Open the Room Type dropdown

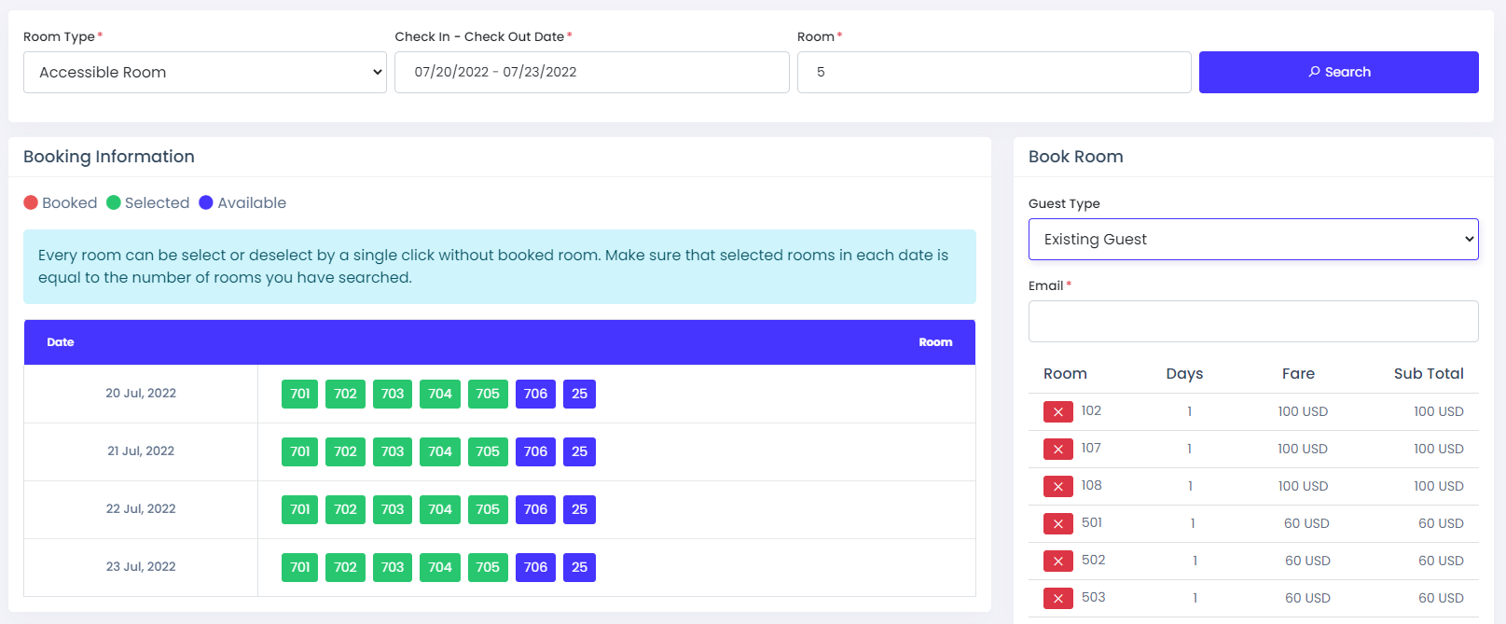204,72
